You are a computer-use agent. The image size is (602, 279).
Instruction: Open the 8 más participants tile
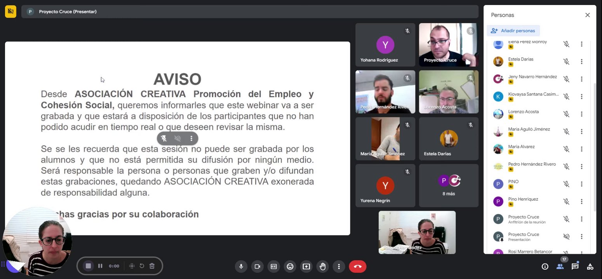(449, 186)
